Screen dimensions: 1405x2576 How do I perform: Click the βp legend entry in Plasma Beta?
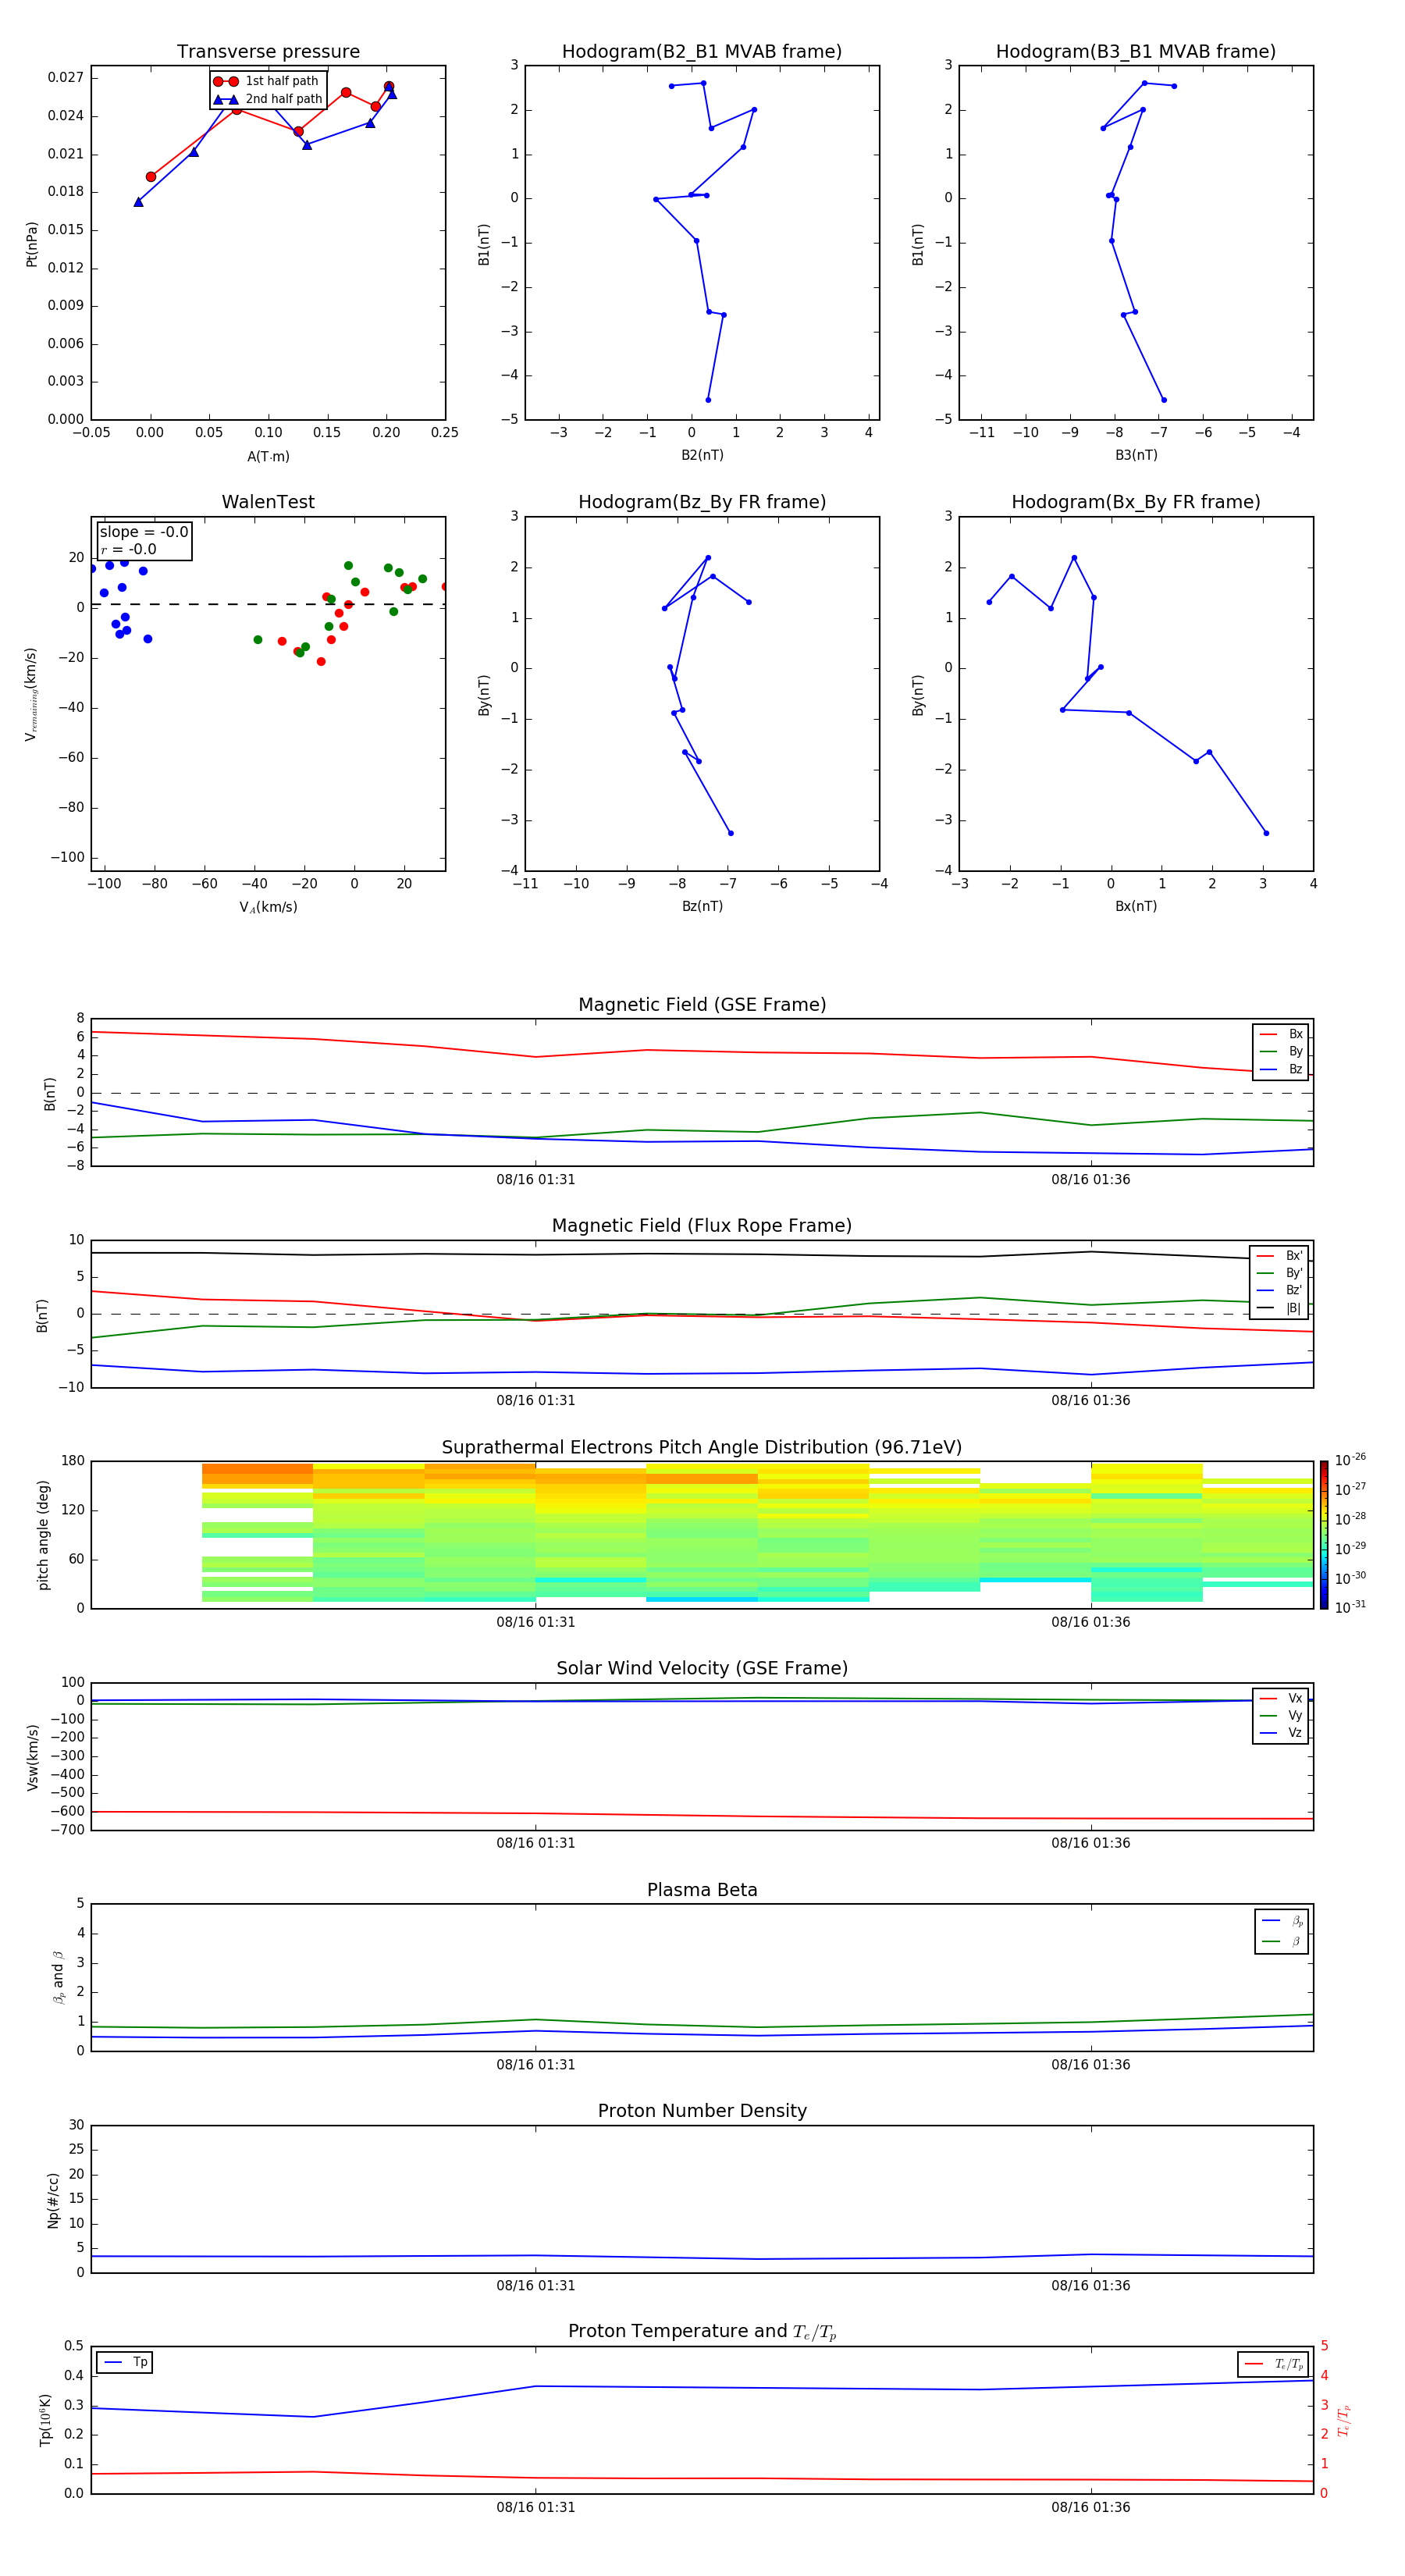coord(1282,1921)
